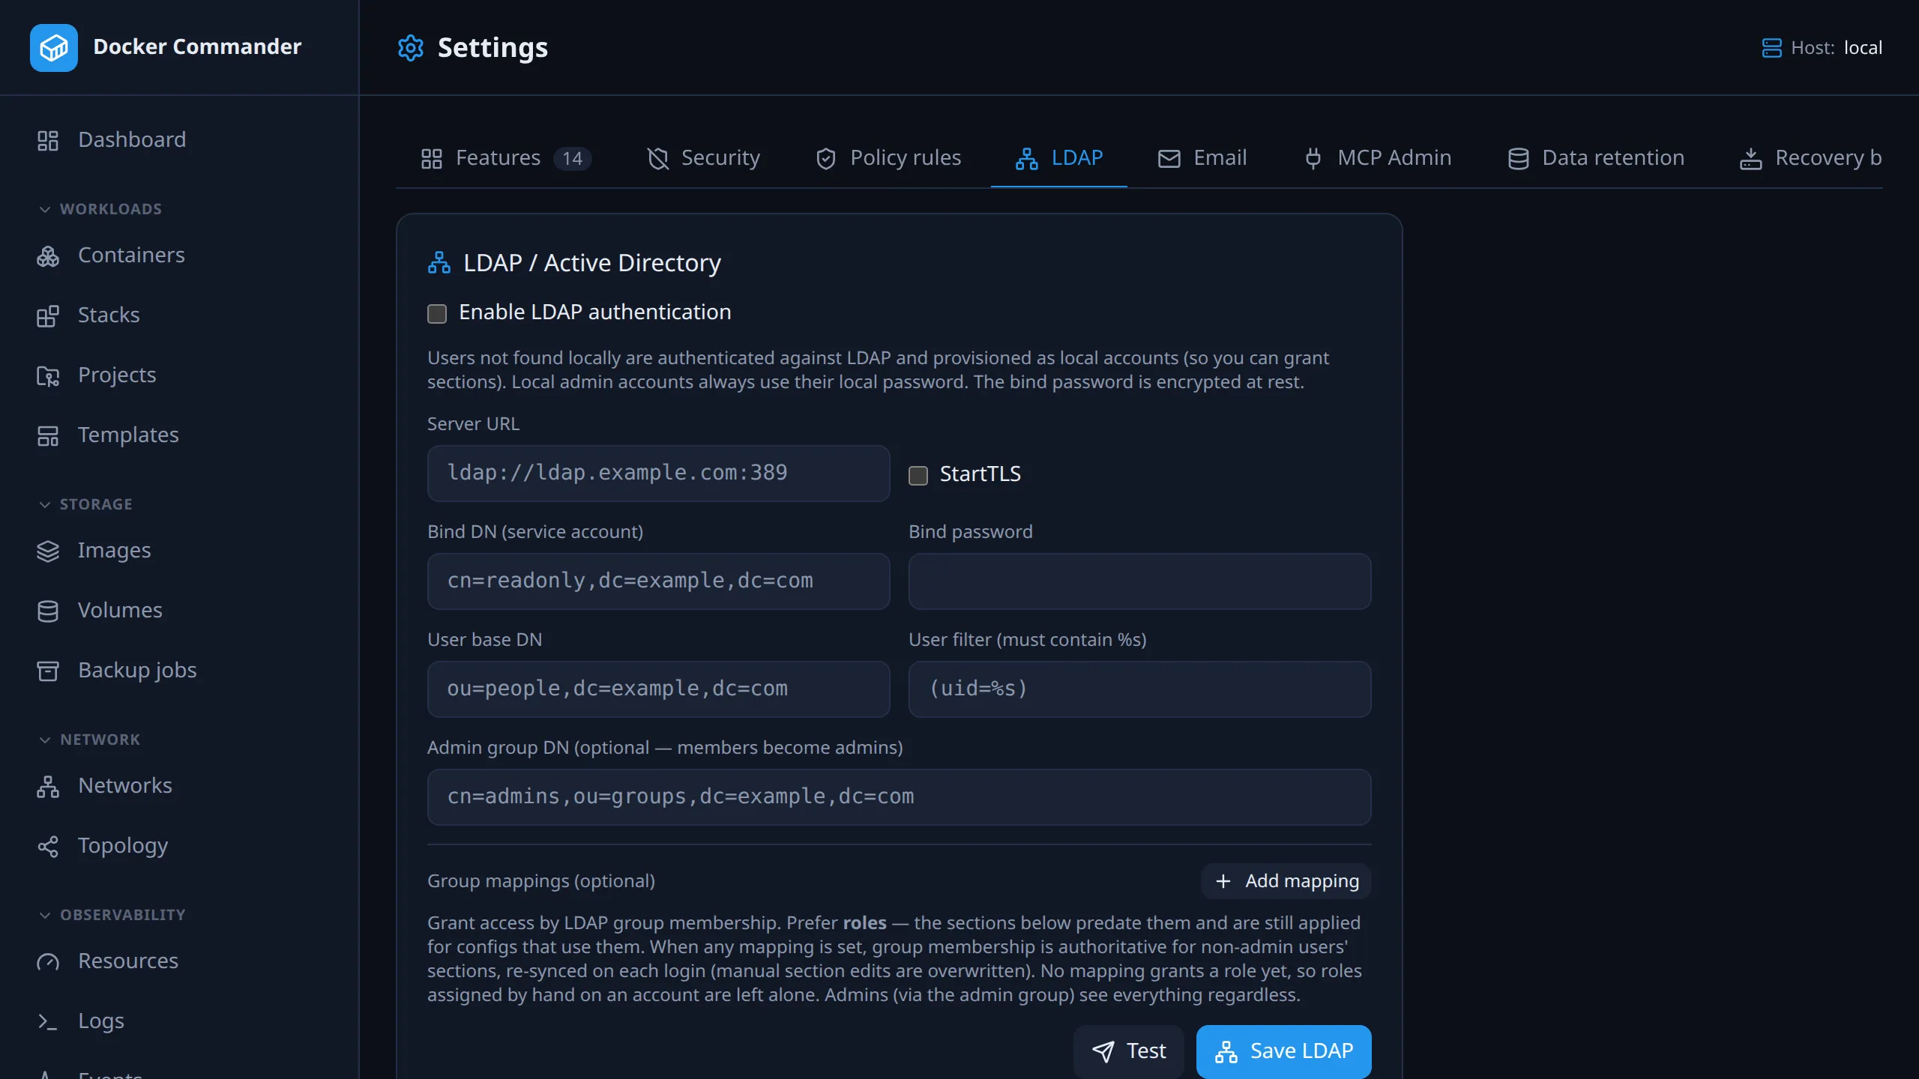Open the Data retention tab

click(1596, 158)
